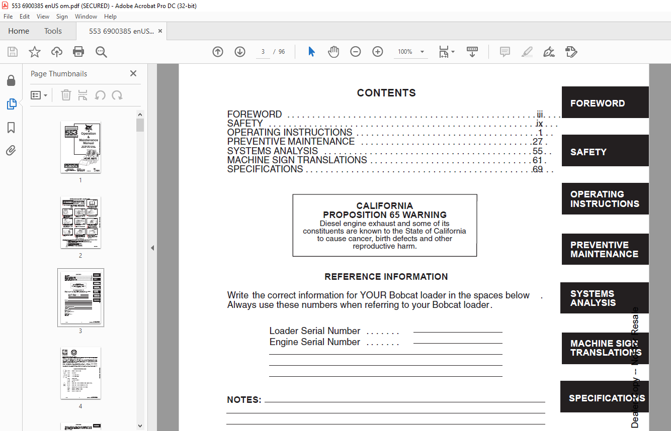This screenshot has width=671, height=431.
Task: Open the Window menu
Action: tap(86, 17)
